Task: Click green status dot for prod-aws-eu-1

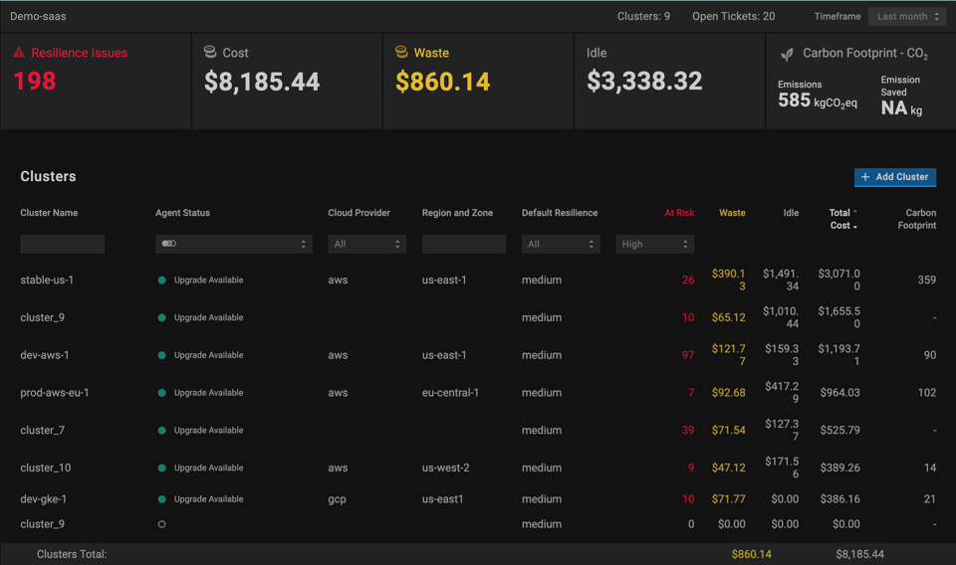Action: click(x=161, y=393)
